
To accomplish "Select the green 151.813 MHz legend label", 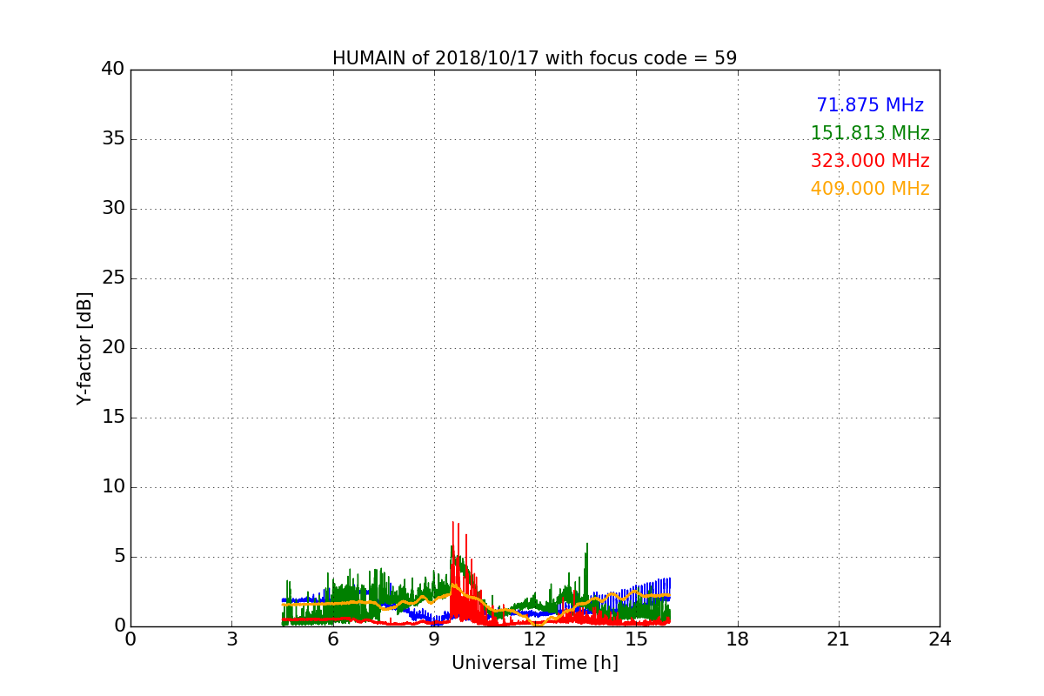I will pos(870,133).
